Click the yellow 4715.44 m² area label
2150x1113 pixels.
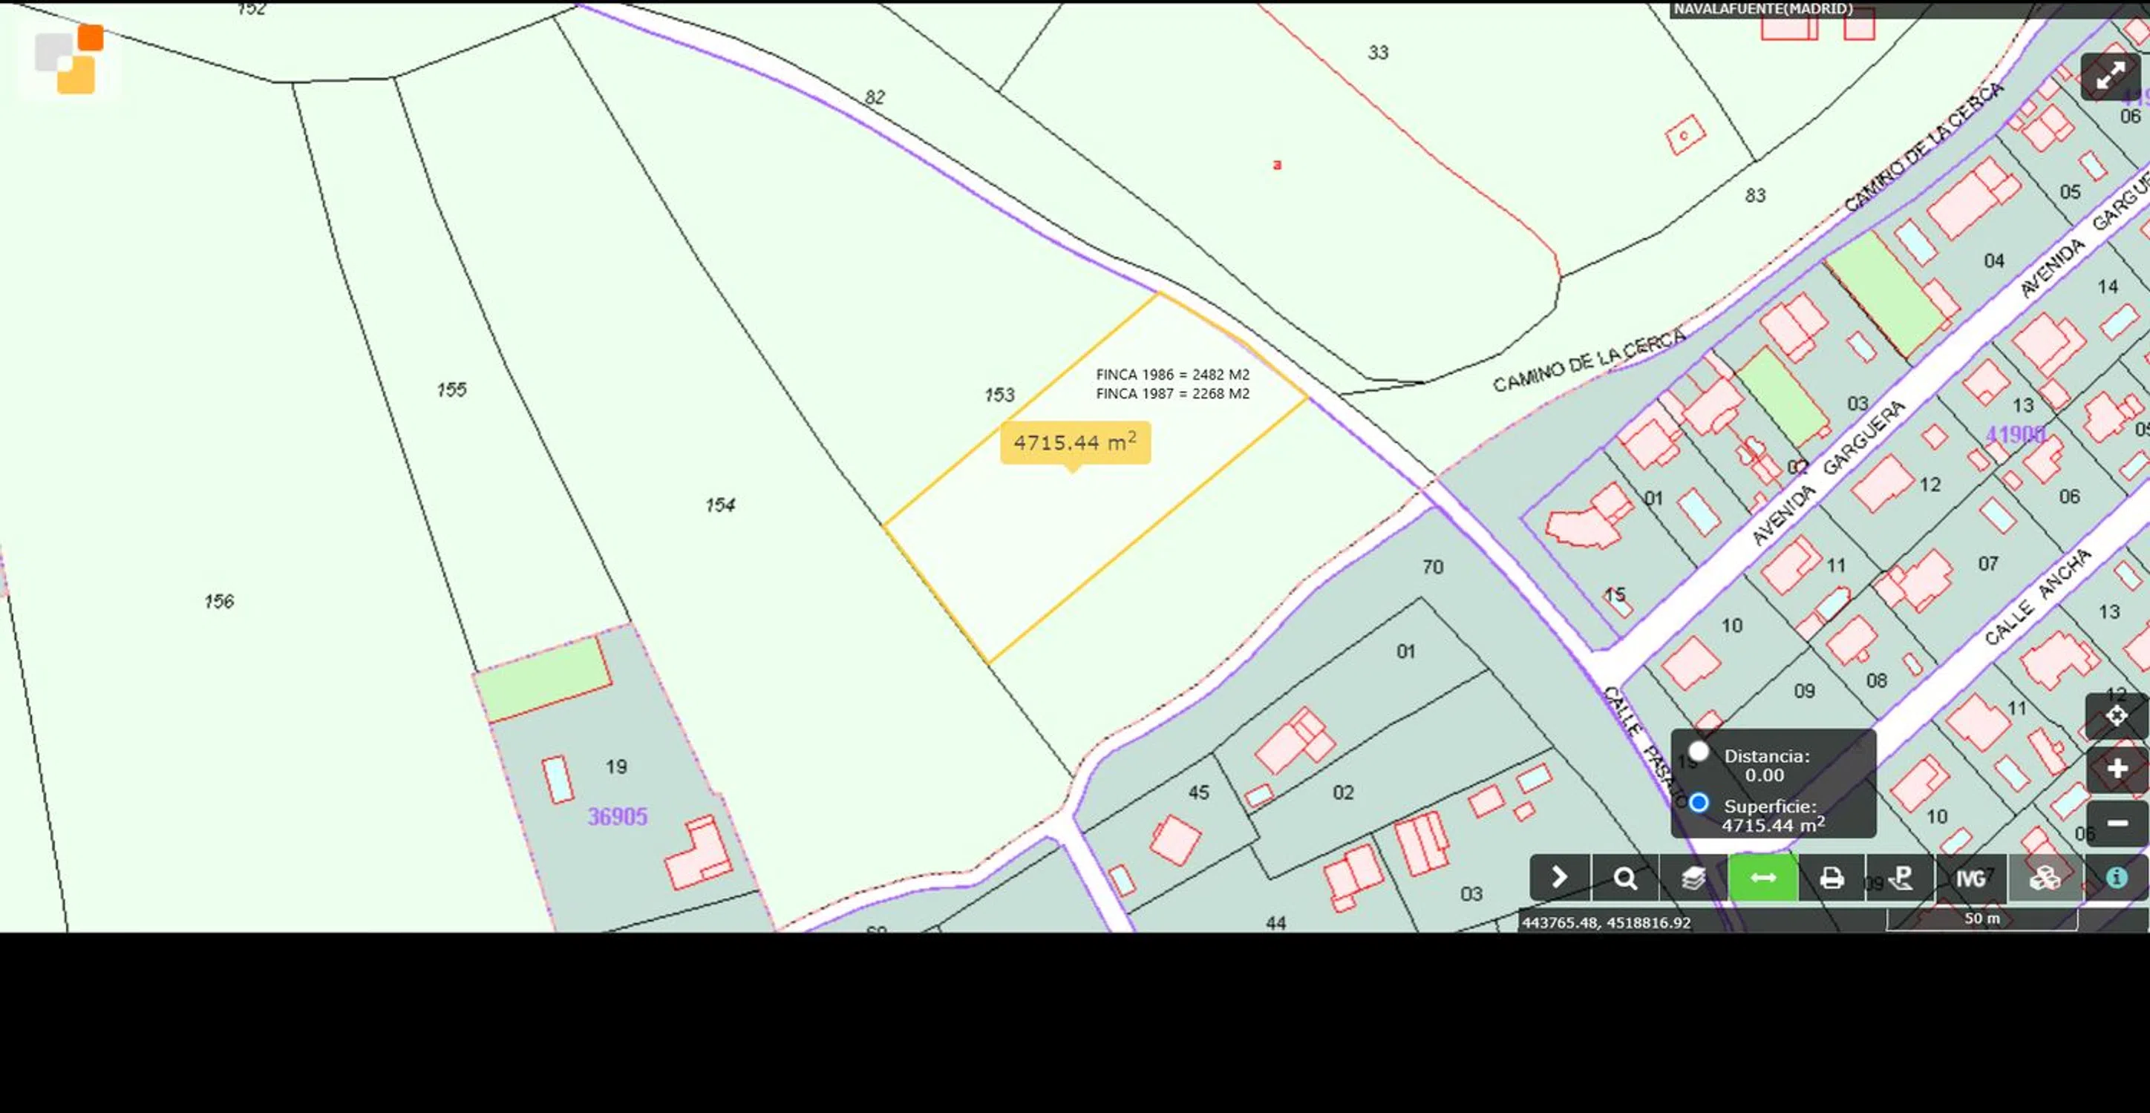tap(1075, 442)
